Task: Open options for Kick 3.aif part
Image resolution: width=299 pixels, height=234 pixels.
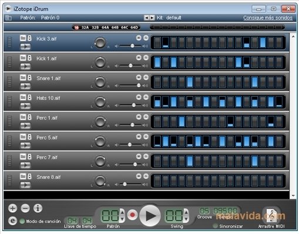Action: point(29,38)
